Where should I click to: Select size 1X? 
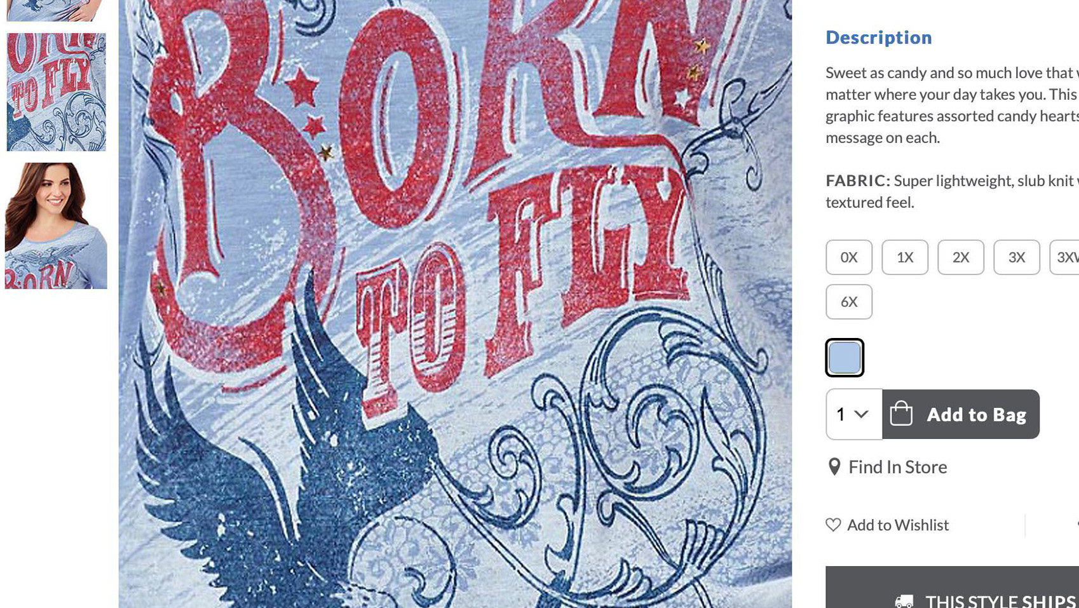(905, 257)
